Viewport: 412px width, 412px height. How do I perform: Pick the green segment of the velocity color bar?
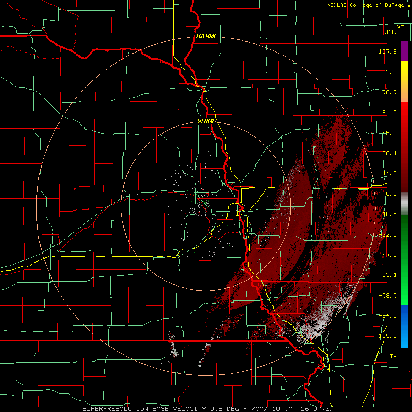[404, 260]
